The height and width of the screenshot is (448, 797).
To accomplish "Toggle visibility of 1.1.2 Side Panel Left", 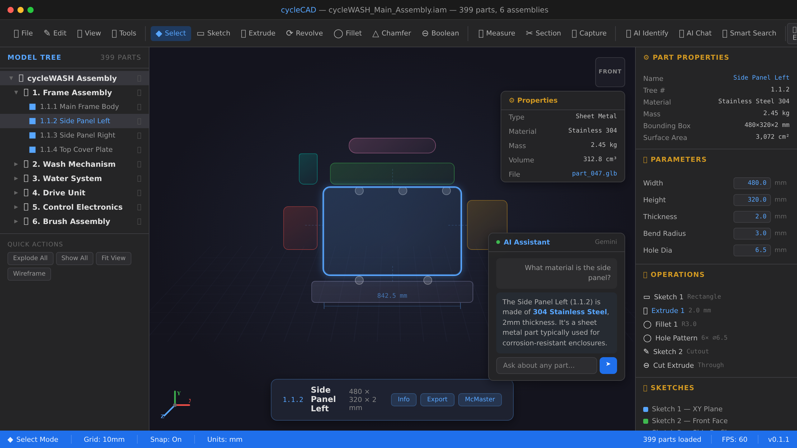I will 139,121.
